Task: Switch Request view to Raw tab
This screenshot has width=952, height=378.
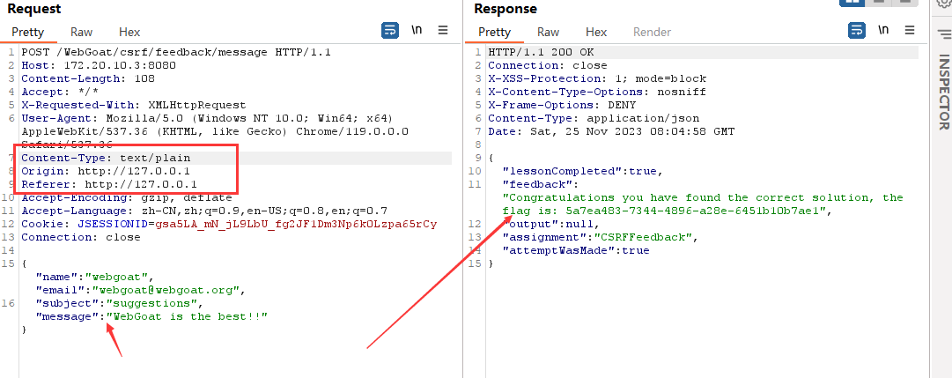Action: 81,32
